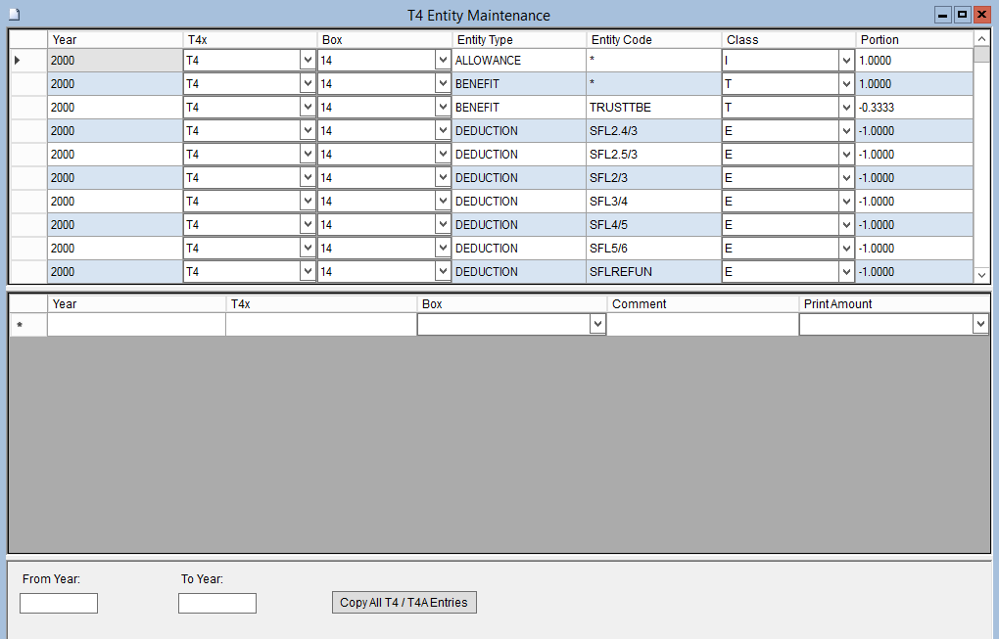Open the Print Amount dropdown in lower grid
Viewport: 999px width, 639px height.
(x=979, y=324)
